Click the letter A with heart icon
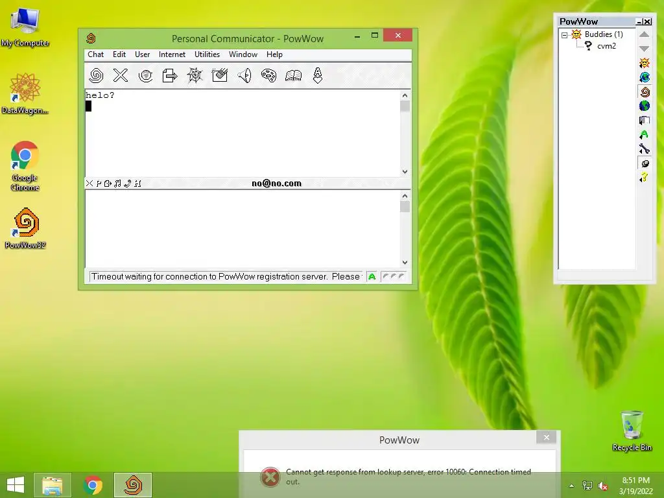 point(318,75)
